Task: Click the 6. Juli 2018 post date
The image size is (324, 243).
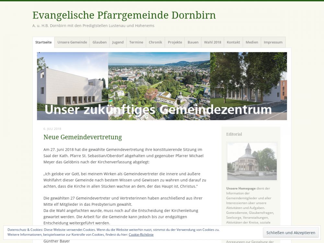Action: [52, 129]
